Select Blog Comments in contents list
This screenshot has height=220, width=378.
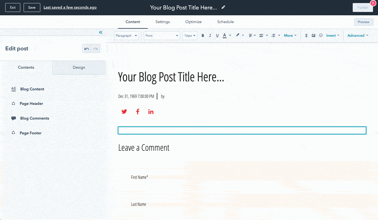click(x=34, y=118)
